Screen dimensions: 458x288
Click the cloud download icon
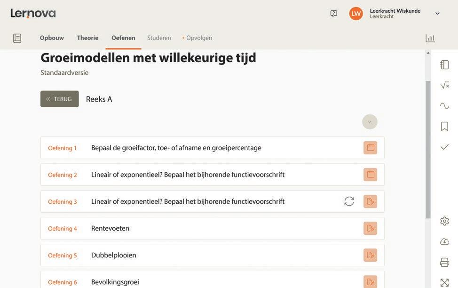(444, 242)
